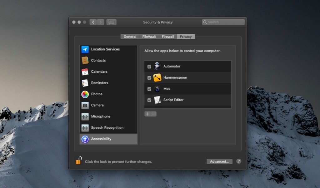Open the Firewall tab
This screenshot has width=320, height=188.
tap(167, 37)
